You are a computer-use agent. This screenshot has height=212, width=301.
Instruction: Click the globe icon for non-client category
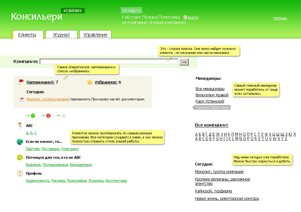tap(20, 142)
